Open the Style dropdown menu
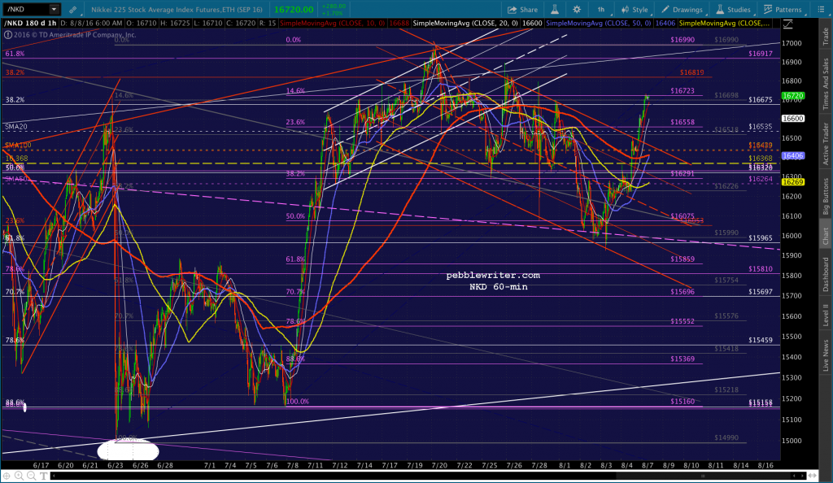The image size is (833, 483). [635, 10]
